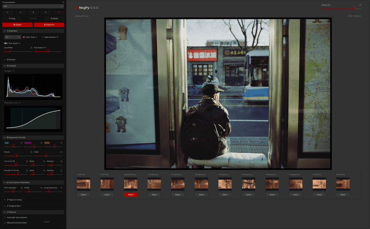Click the red delete icon button
This screenshot has width=370, height=229.
(x=58, y=12)
